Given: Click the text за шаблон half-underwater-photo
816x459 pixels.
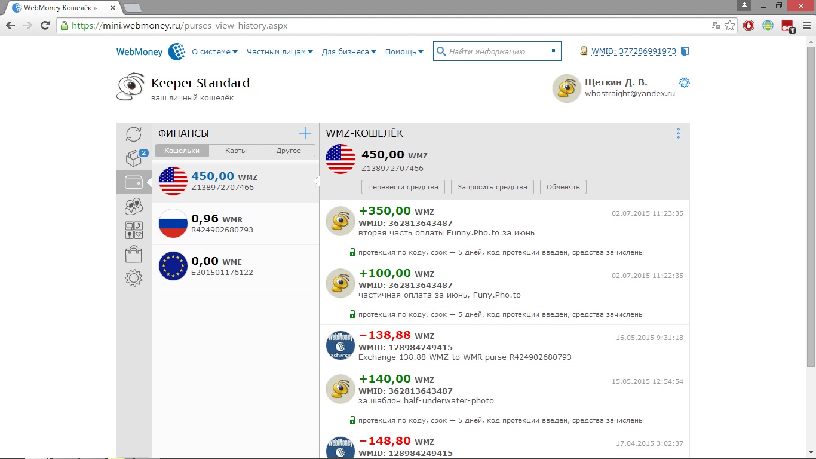Looking at the screenshot, I should pyautogui.click(x=427, y=400).
